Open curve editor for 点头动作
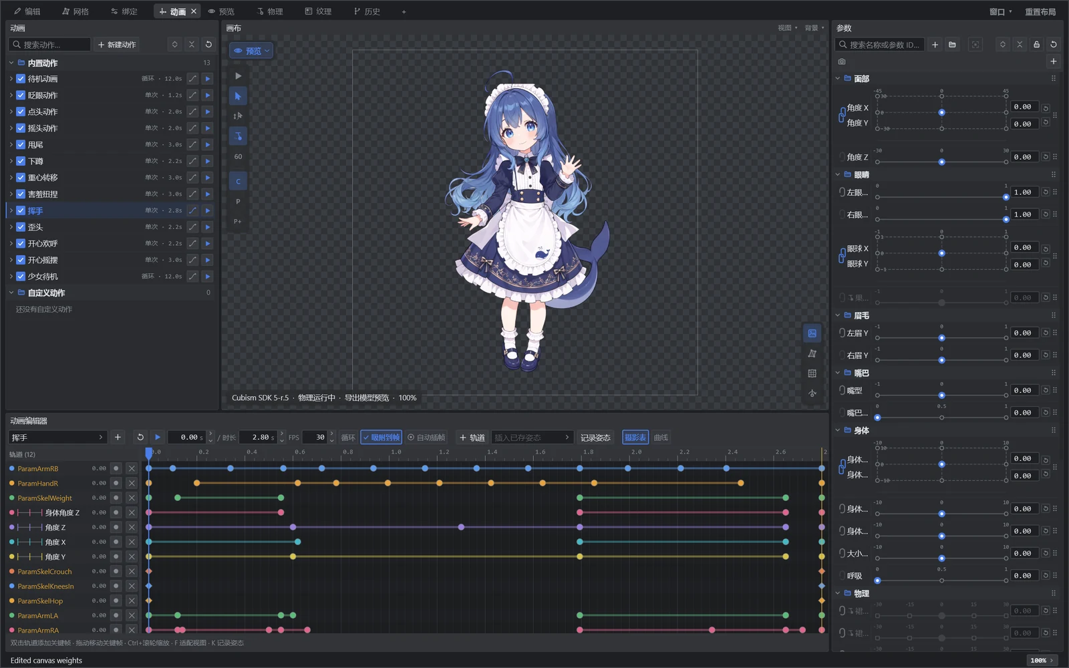The width and height of the screenshot is (1069, 668). [192, 112]
